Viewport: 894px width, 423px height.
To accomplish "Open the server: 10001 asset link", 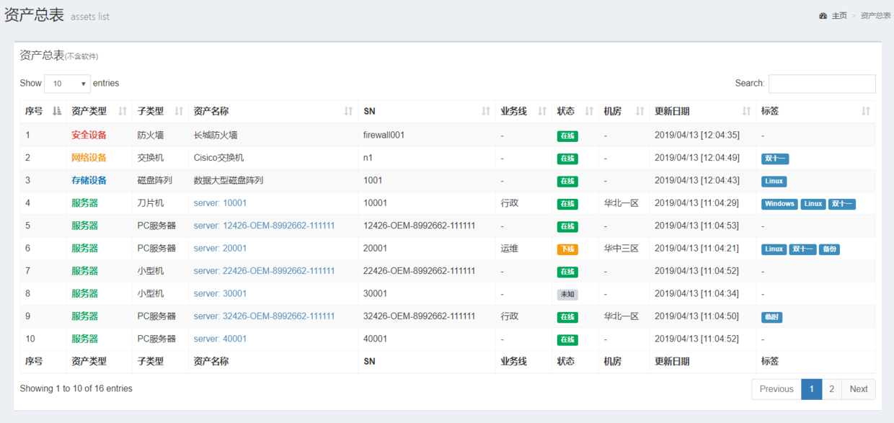I will tap(220, 203).
